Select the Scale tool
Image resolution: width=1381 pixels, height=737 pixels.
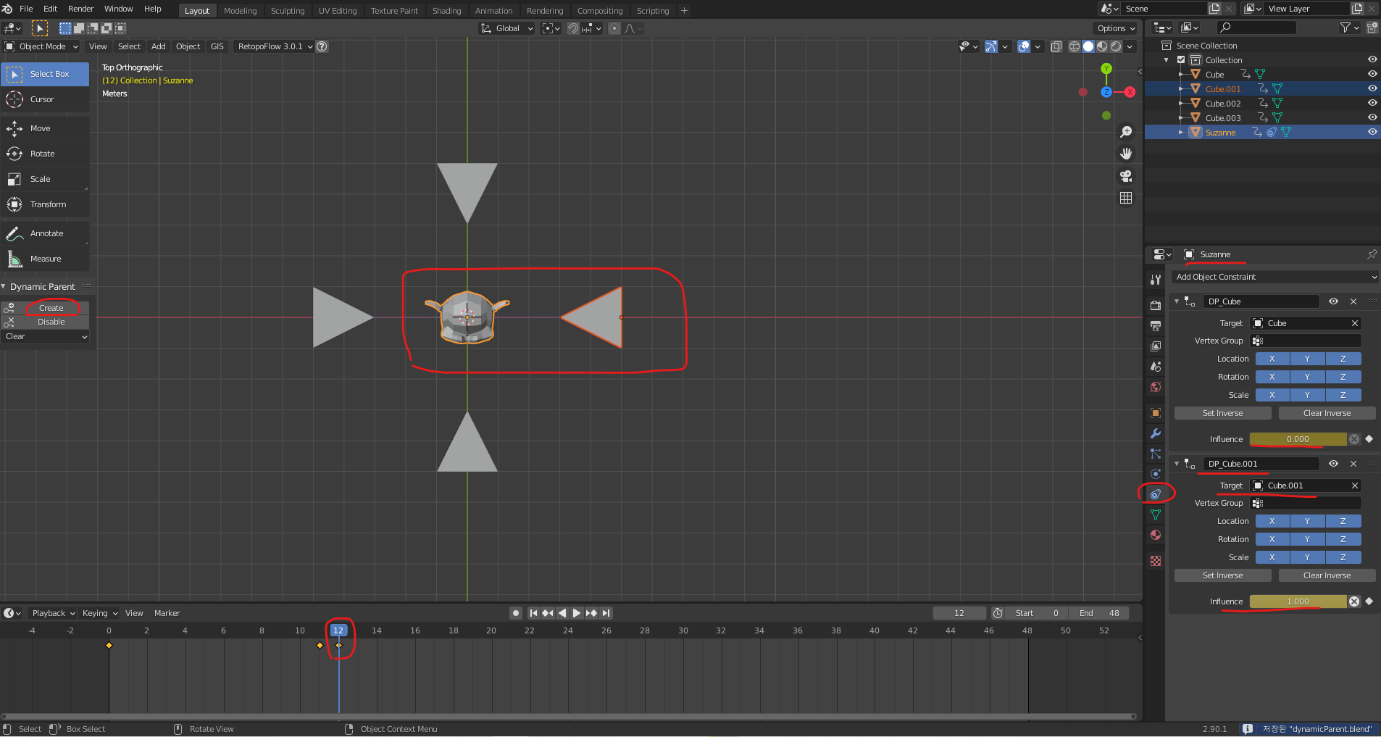pos(45,179)
